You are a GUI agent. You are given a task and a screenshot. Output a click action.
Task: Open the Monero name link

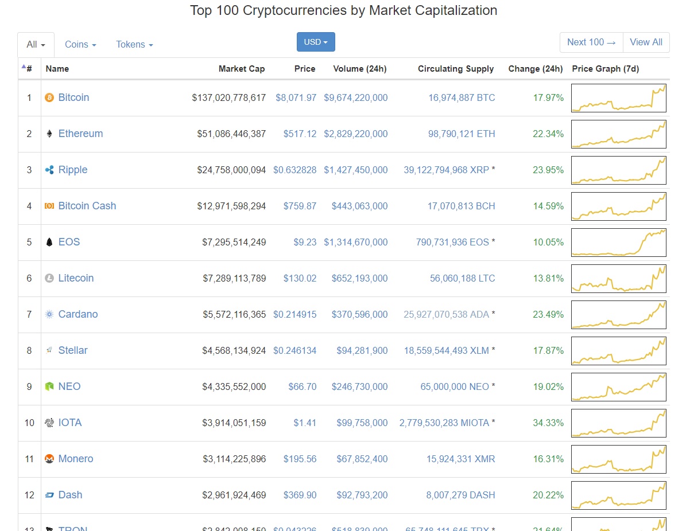pos(76,459)
